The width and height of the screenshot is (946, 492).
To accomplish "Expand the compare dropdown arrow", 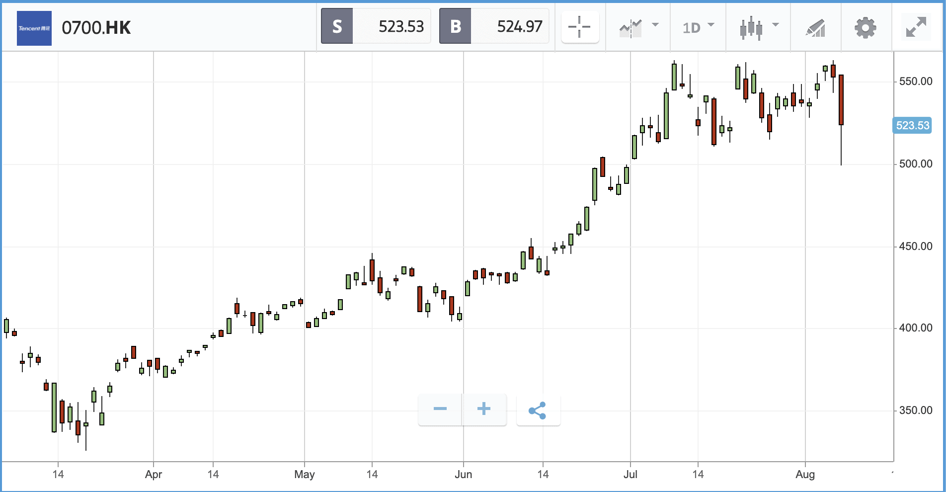I will 655,24.
